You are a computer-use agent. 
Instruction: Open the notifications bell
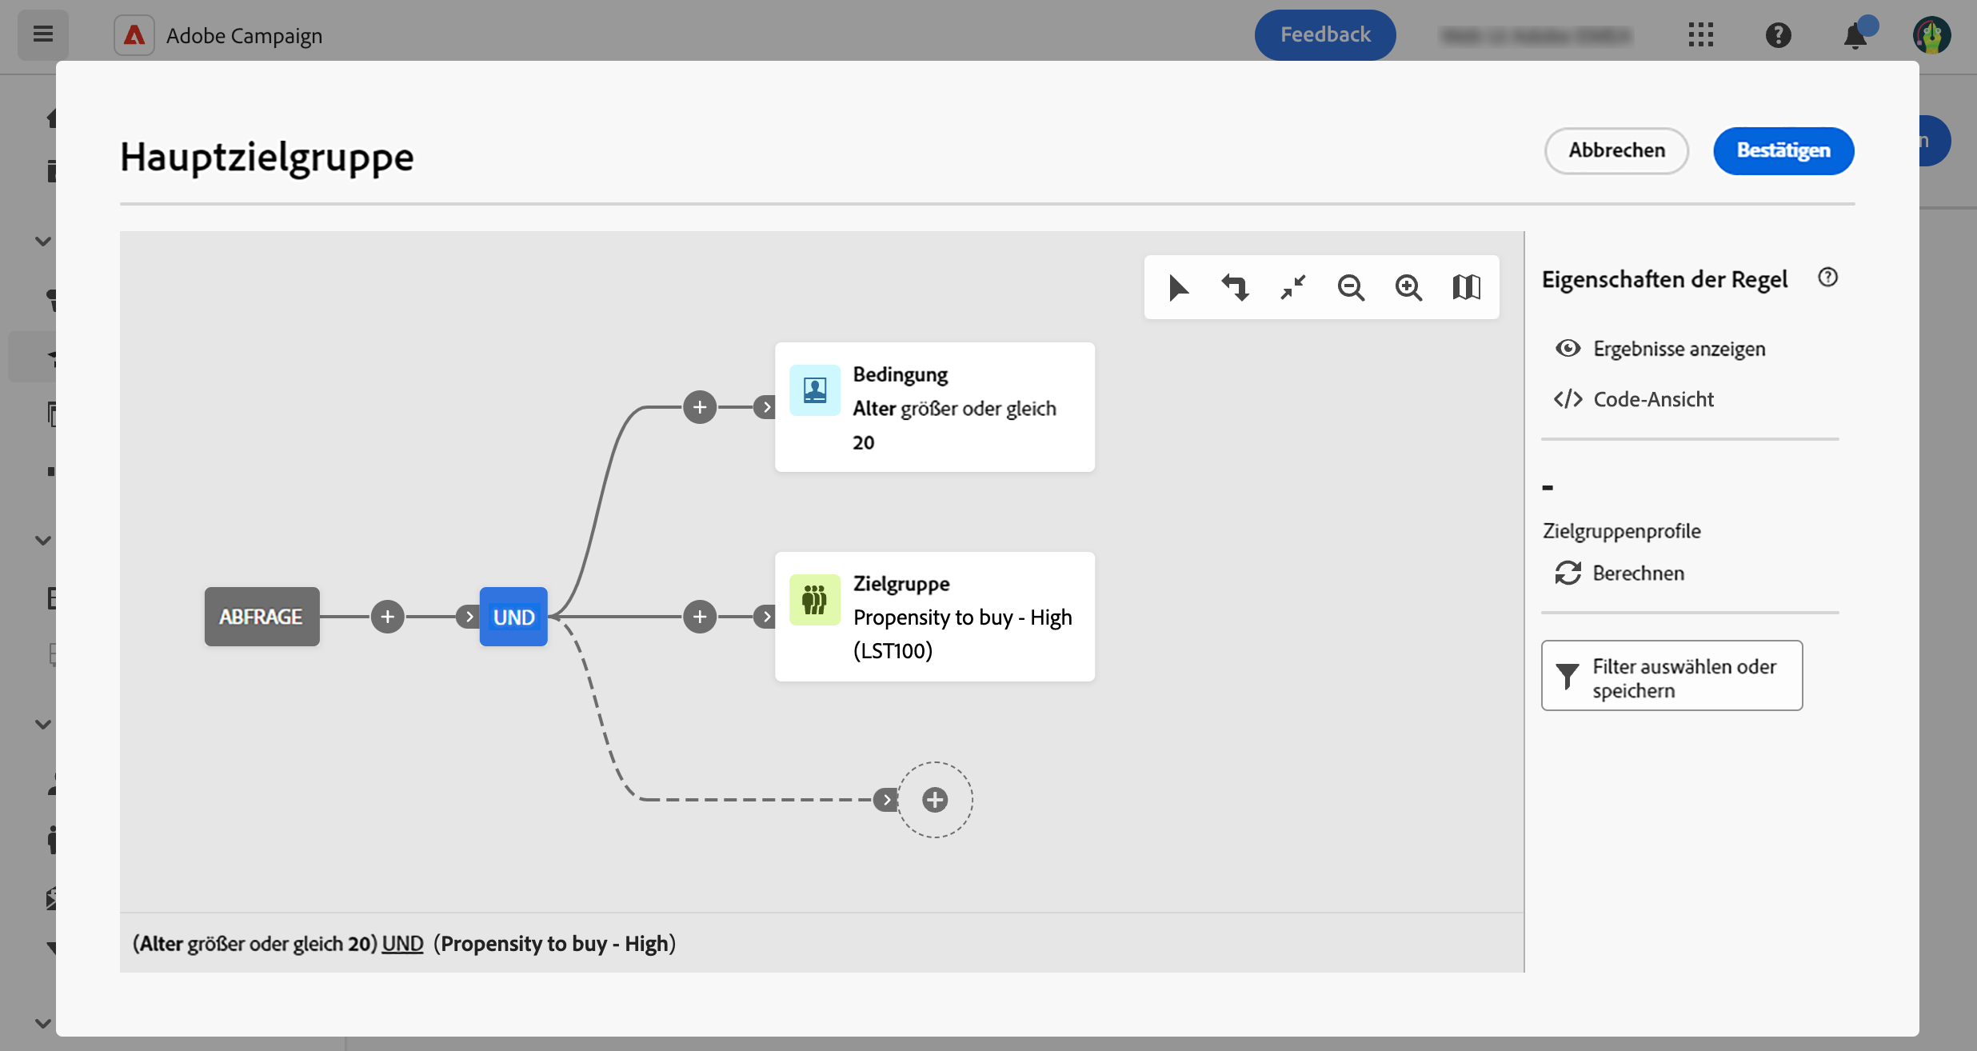(x=1855, y=36)
